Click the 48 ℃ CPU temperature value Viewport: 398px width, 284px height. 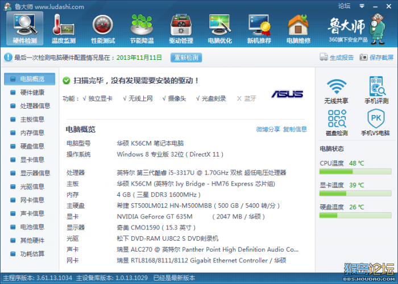click(356, 163)
